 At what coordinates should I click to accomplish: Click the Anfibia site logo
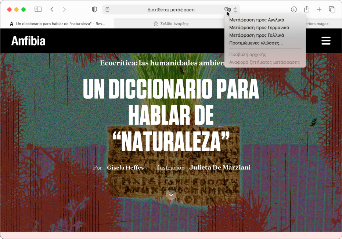point(28,41)
